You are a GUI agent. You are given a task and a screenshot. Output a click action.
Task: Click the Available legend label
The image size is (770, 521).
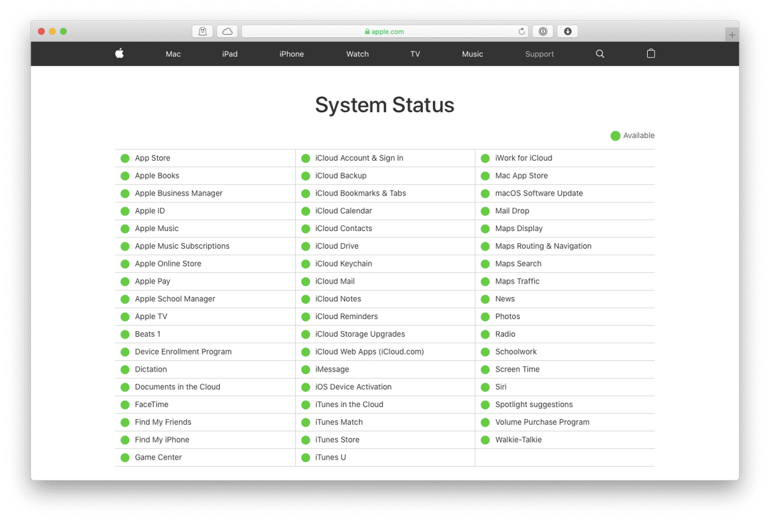(639, 135)
